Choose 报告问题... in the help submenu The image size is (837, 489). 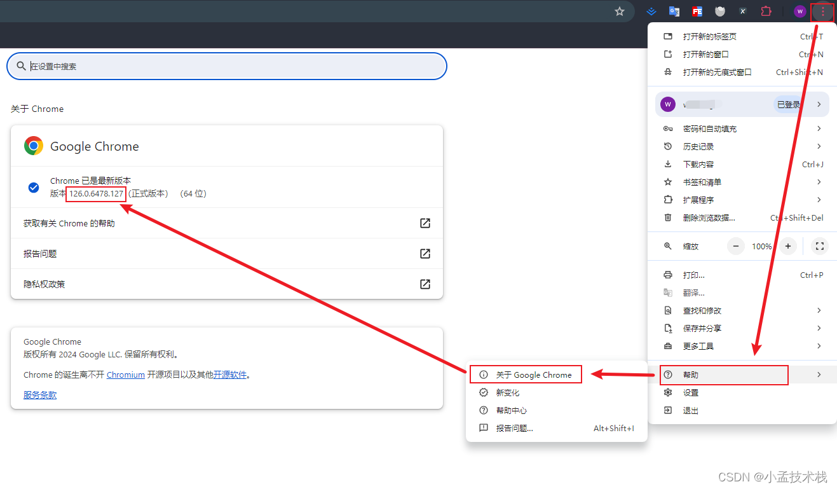click(x=557, y=428)
